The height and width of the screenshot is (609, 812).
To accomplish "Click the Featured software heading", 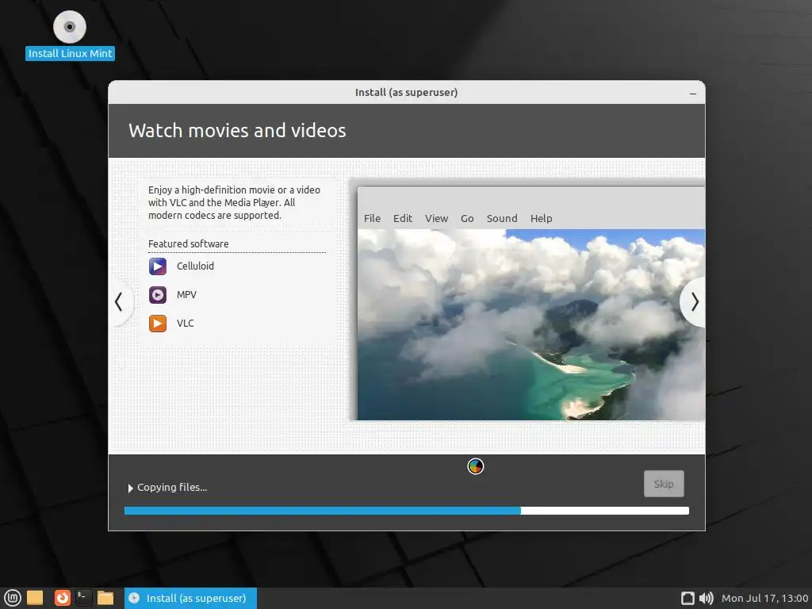I will pyautogui.click(x=189, y=244).
